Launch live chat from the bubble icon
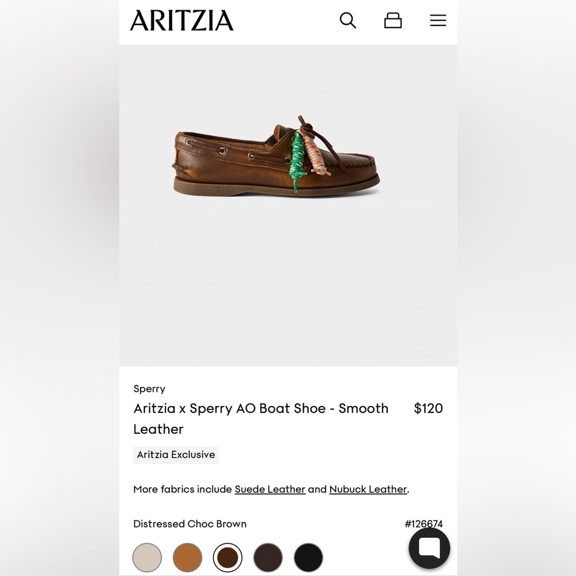This screenshot has width=576, height=576. pyautogui.click(x=429, y=547)
